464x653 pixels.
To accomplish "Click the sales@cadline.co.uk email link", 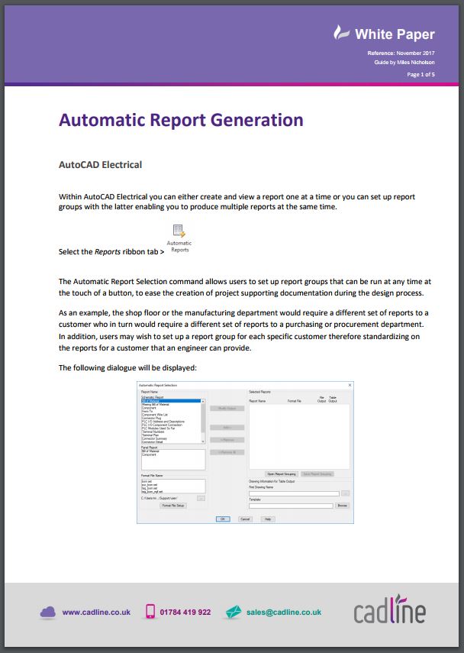I will point(284,613).
